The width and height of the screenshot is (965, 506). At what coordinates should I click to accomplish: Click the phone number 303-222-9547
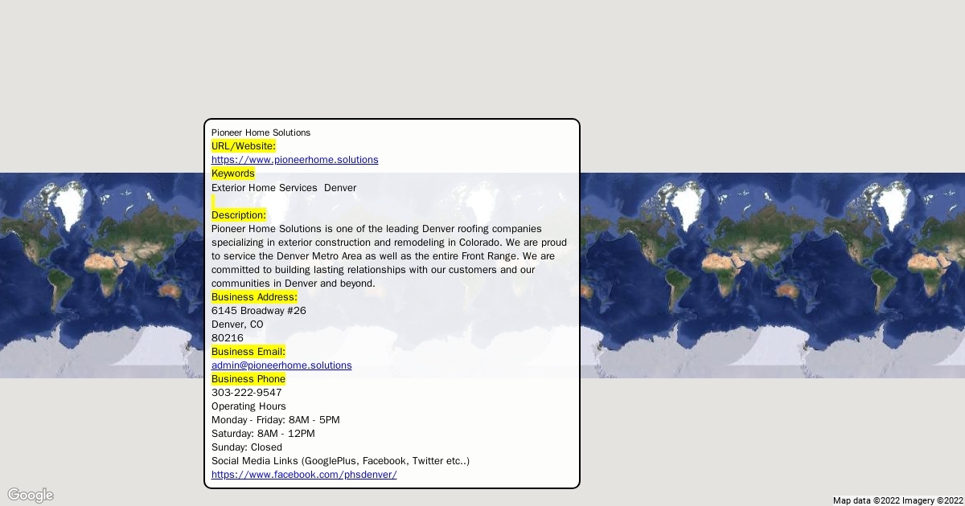[x=247, y=393]
